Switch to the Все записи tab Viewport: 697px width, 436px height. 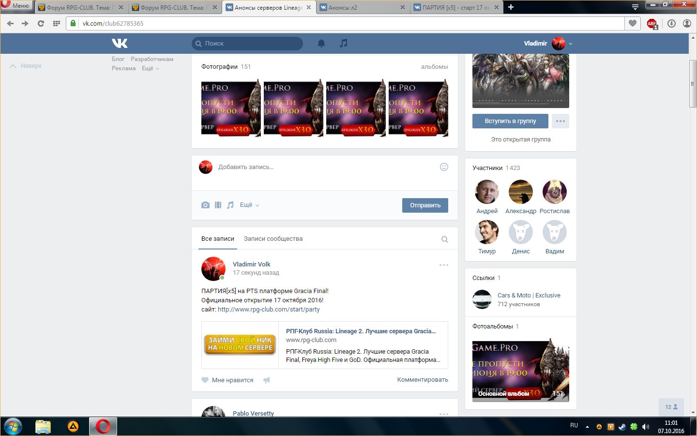(218, 239)
